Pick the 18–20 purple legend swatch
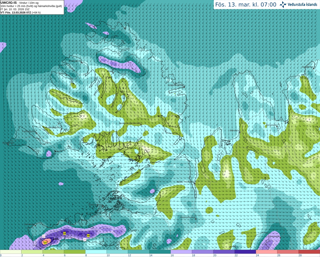Screen dimensions: 320x257 (203, 252)
